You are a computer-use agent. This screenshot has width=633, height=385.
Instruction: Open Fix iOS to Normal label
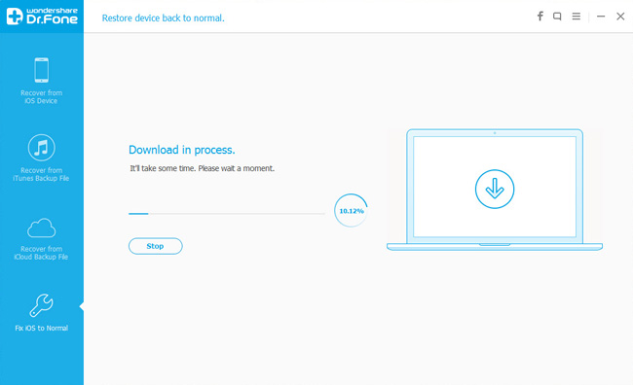pyautogui.click(x=42, y=329)
